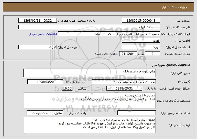Click the price validity date field 1398/03/31
The height and width of the screenshot is (139, 197).
tap(124, 89)
